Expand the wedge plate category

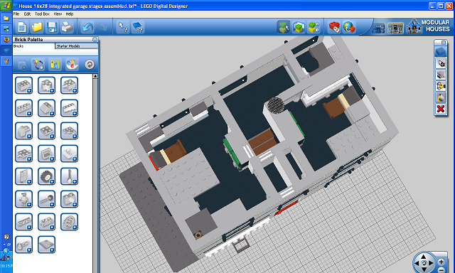point(70,131)
